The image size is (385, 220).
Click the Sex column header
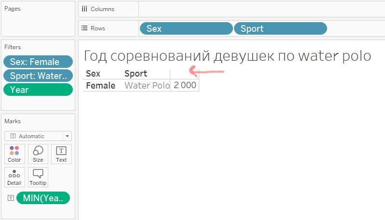pos(93,74)
